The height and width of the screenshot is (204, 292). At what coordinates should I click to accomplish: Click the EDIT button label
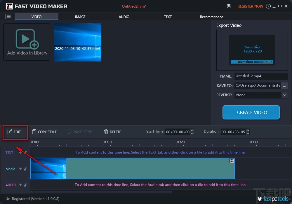pos(17,132)
